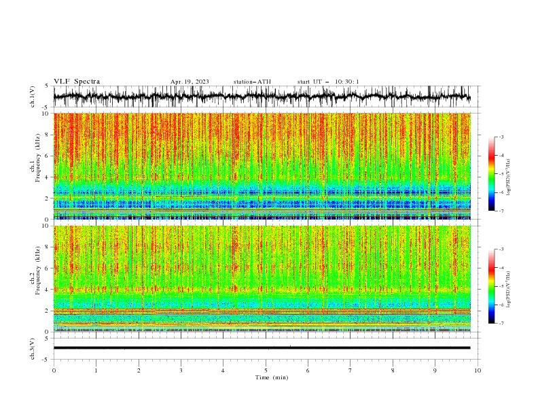The image size is (538, 416).
Task: Click the time axis tick label '1'
Action: pos(96,370)
